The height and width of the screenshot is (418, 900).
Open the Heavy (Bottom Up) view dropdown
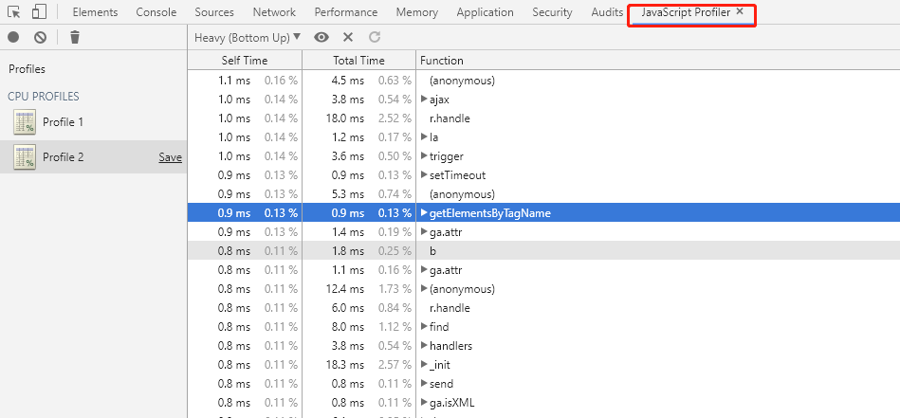[248, 38]
